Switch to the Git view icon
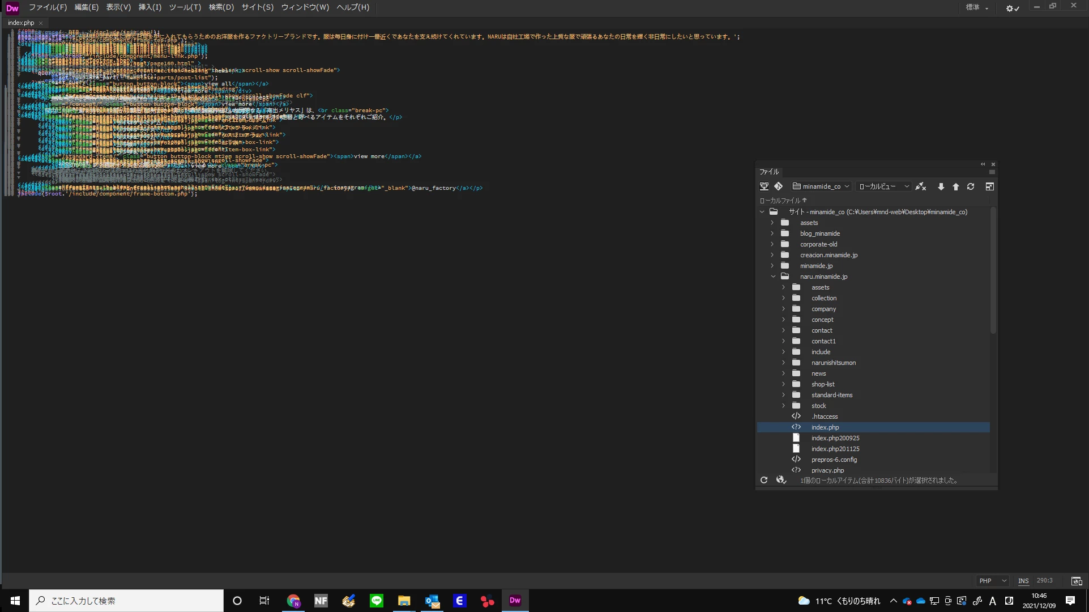The width and height of the screenshot is (1089, 612). pos(778,186)
